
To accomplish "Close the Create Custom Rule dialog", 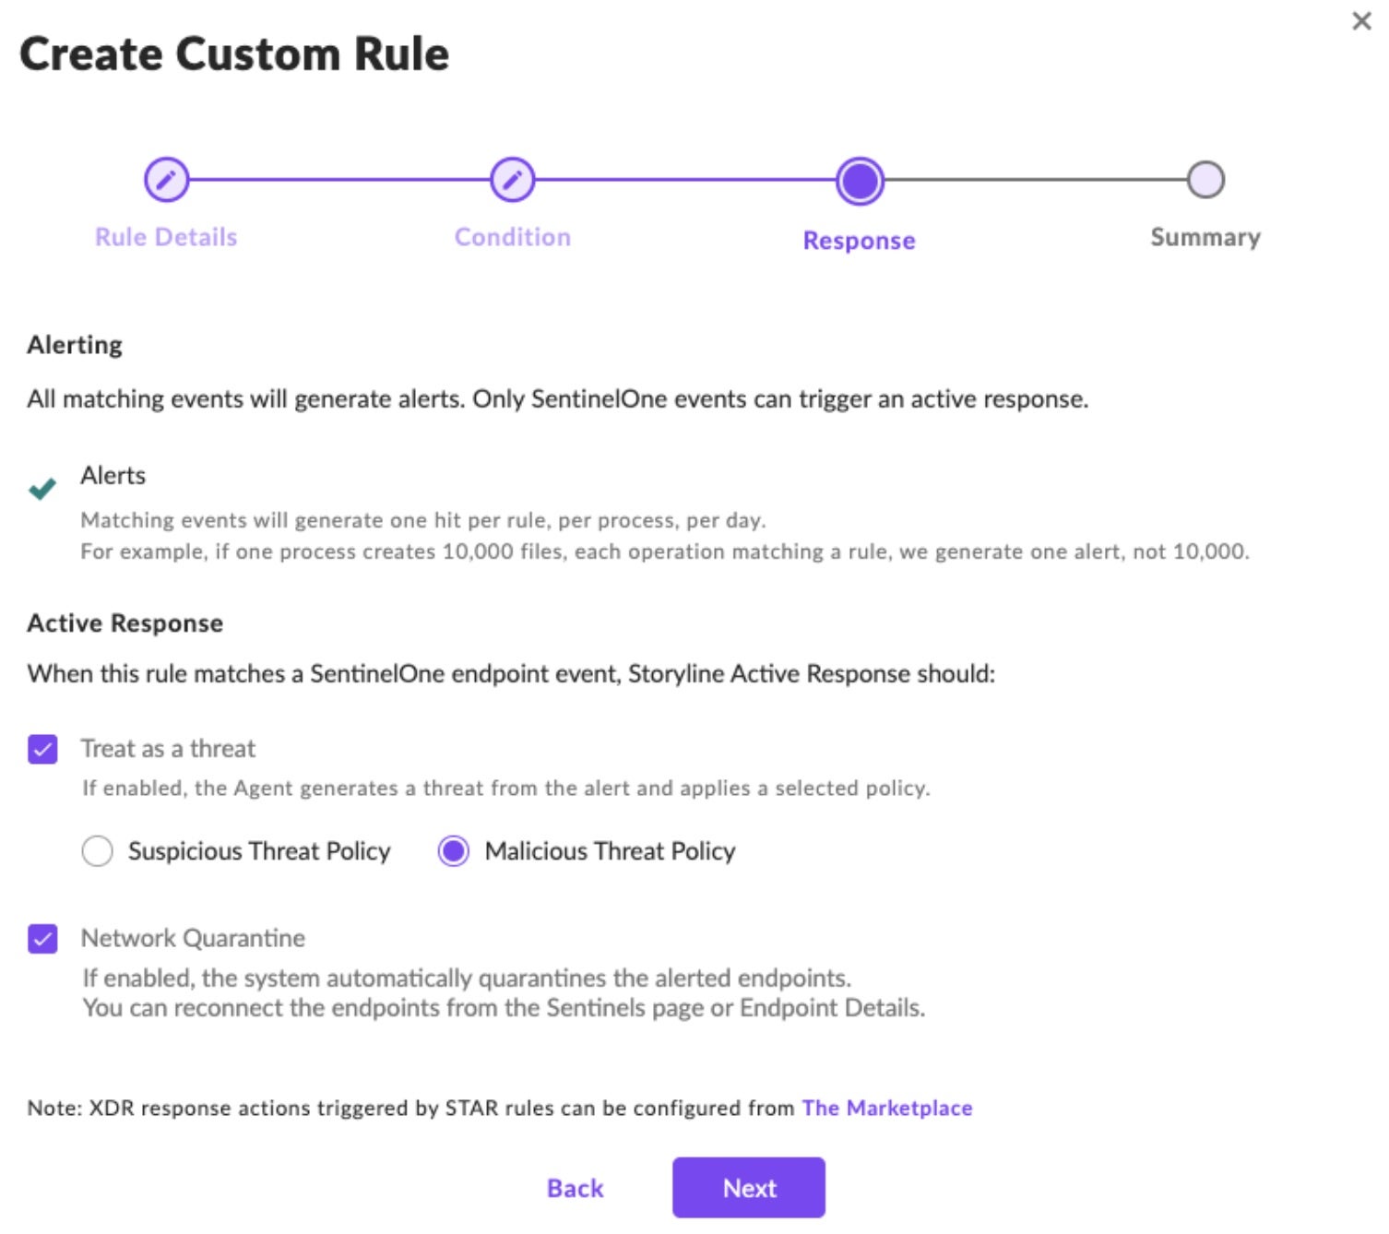I will [1360, 21].
